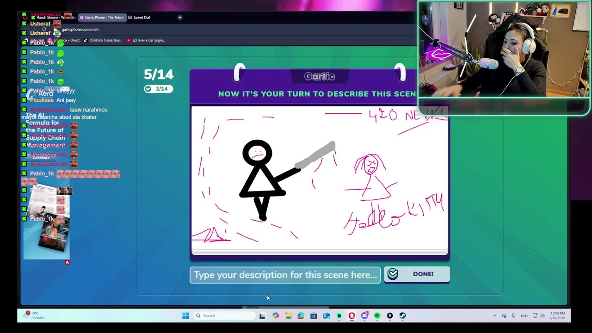
Task: Click the taskbar Search box
Action: 224,316
